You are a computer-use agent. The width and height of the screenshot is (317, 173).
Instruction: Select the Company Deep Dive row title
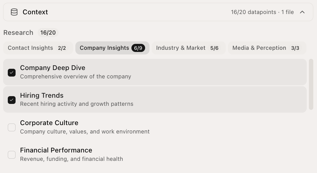(53, 68)
